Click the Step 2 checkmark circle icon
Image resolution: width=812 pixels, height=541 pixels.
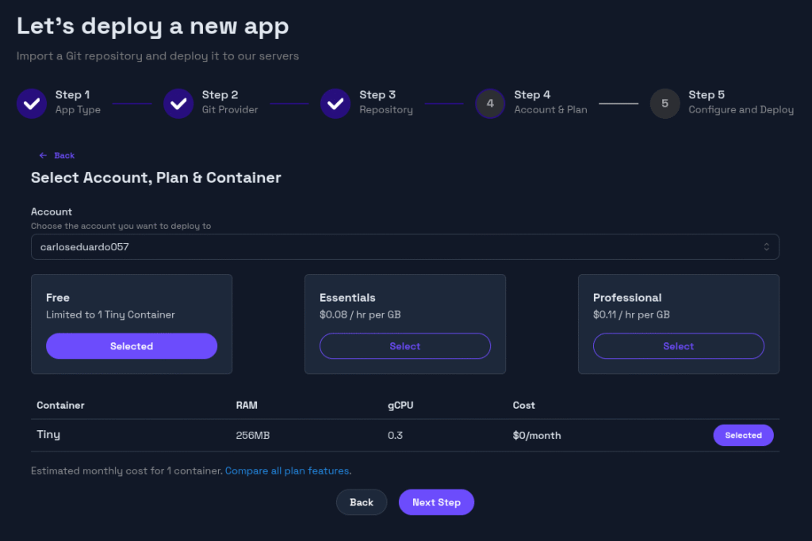pyautogui.click(x=178, y=103)
